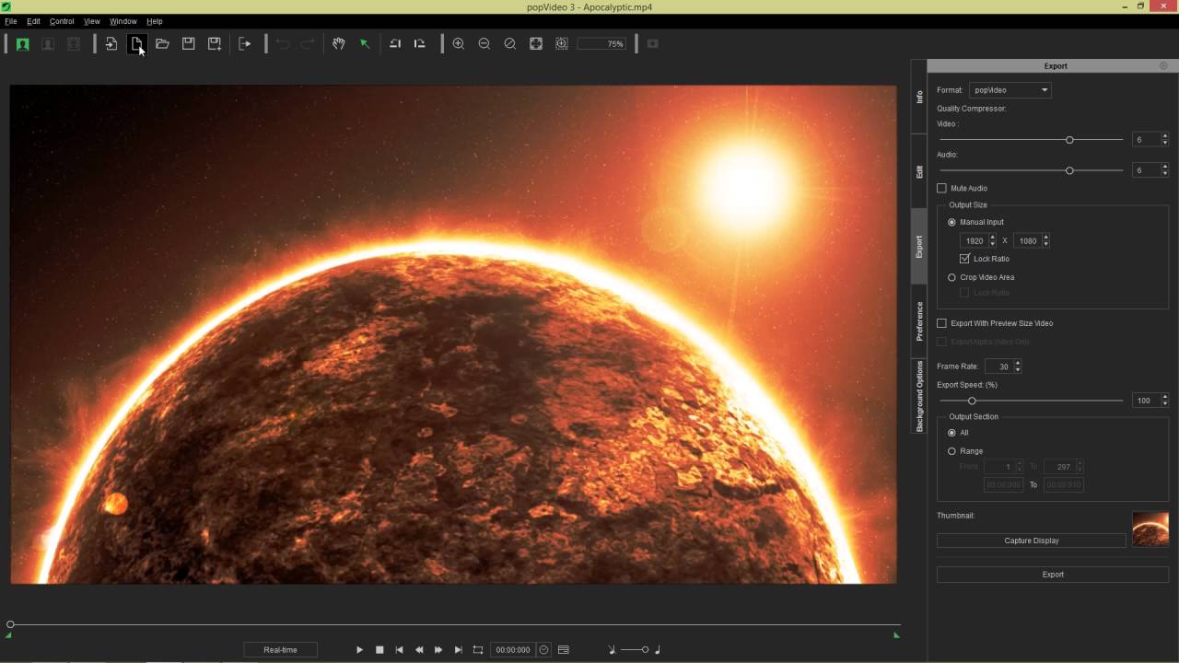Open the Background Options side tab

point(919,396)
